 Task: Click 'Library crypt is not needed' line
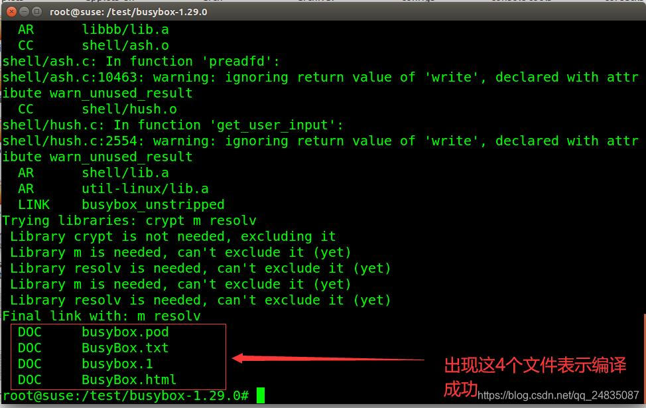(172, 237)
